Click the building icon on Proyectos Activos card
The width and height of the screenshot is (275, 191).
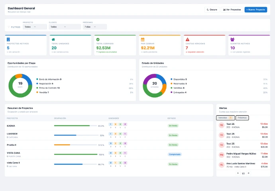(8, 39)
